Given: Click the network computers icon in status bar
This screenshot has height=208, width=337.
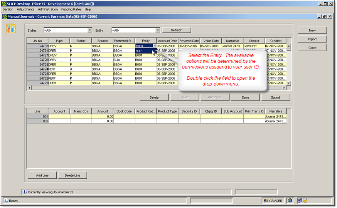Looking at the screenshot, I should pyautogui.click(x=299, y=200).
